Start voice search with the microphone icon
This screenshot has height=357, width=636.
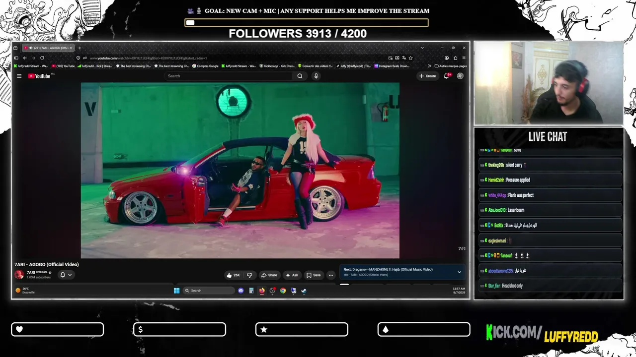316,76
